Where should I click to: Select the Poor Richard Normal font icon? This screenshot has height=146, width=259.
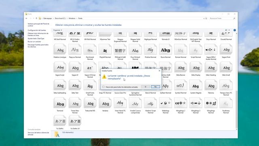click(135, 49)
